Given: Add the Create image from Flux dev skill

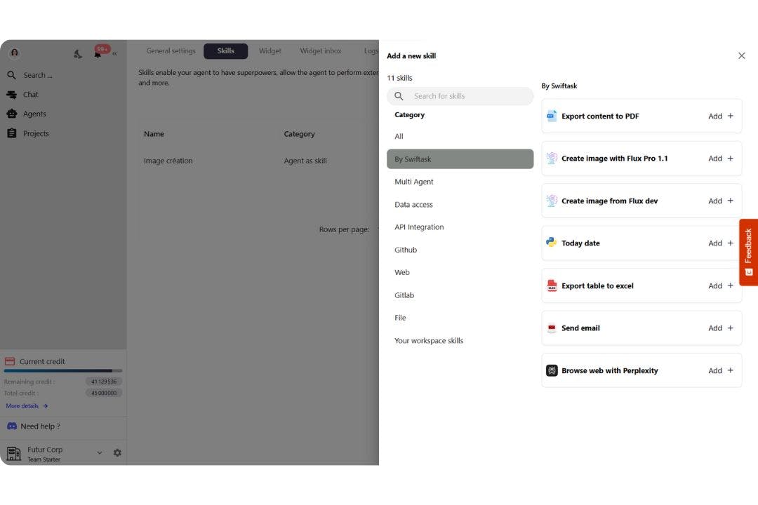Looking at the screenshot, I should [721, 201].
